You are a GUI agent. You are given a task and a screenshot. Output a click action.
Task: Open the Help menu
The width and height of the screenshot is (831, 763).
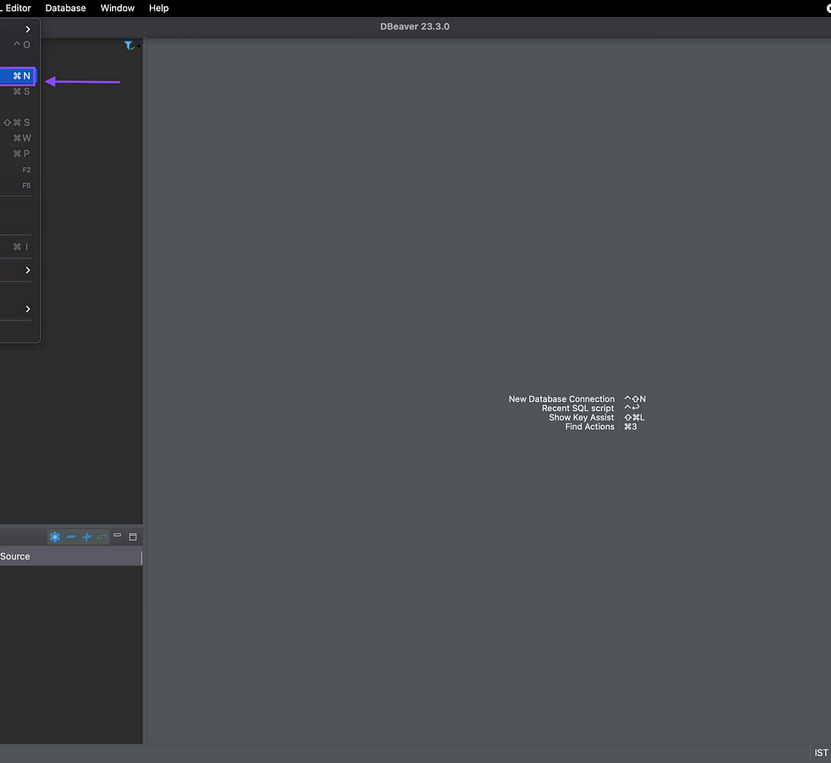click(x=159, y=8)
